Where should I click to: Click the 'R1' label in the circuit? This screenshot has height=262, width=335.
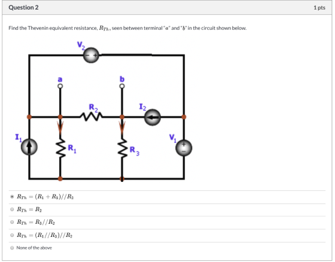point(72,148)
